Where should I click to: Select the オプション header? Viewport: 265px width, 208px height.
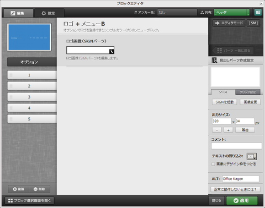coord(32,62)
